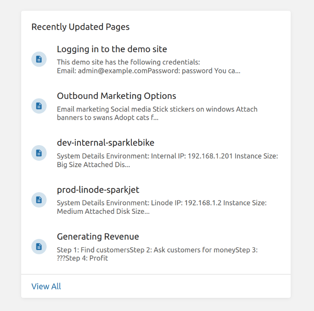Click page icon beside dev-internal-sparklebike
This screenshot has height=311, width=314.
(x=39, y=153)
